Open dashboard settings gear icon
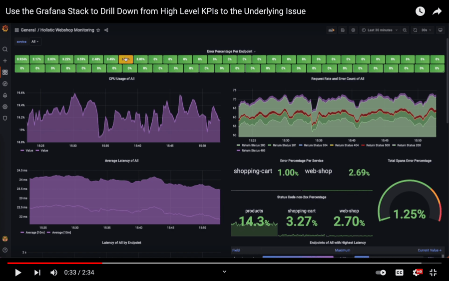Image resolution: width=449 pixels, height=281 pixels. 353,30
